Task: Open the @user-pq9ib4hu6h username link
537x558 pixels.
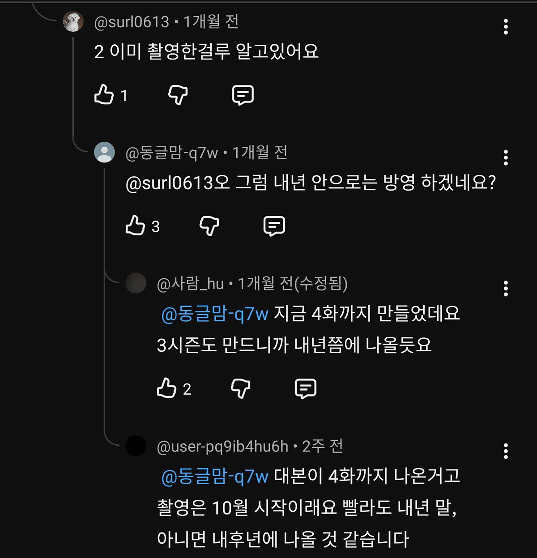Action: pos(222,447)
